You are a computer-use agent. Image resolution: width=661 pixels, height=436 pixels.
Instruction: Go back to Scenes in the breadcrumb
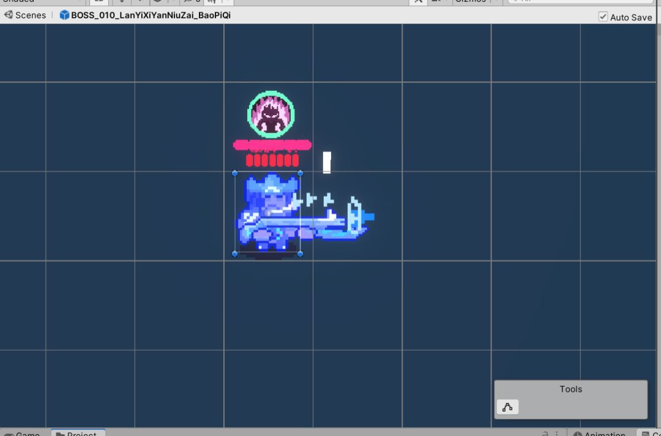coord(25,15)
